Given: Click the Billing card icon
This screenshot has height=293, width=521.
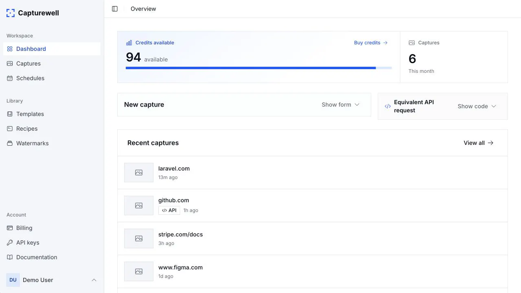Looking at the screenshot, I should click(10, 228).
